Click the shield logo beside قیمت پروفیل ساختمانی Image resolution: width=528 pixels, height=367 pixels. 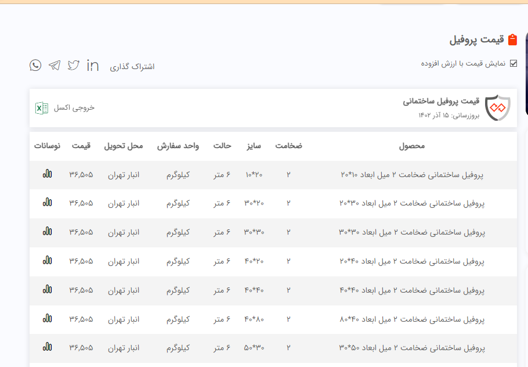click(497, 107)
